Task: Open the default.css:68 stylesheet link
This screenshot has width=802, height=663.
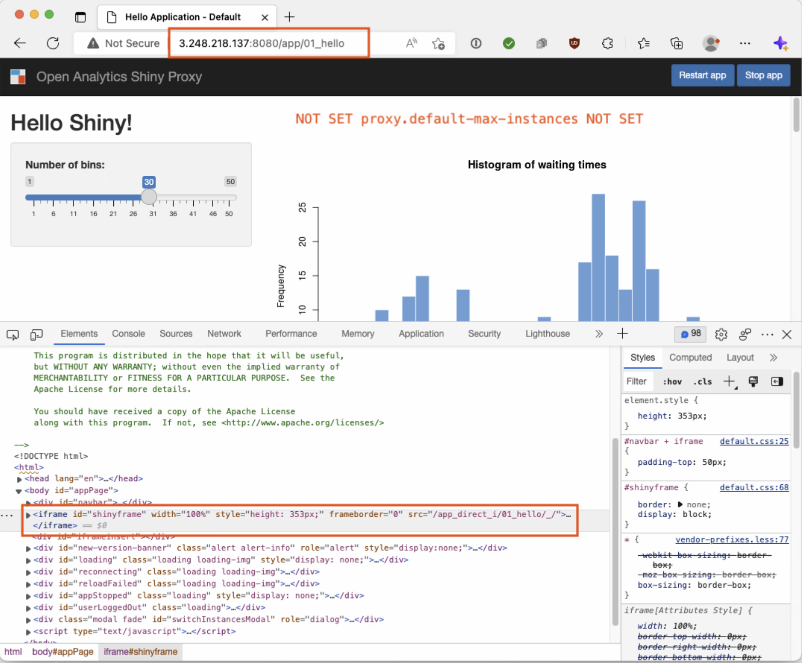Action: click(x=754, y=487)
